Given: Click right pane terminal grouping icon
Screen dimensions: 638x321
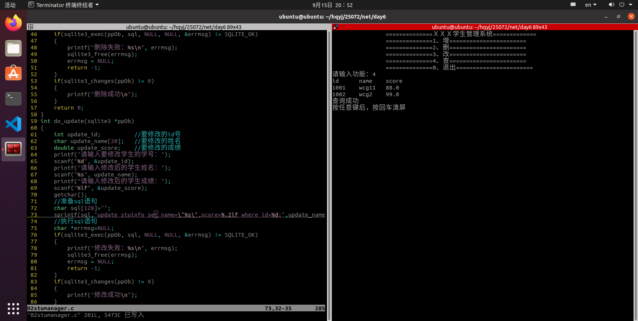Looking at the screenshot, I should coord(336,27).
